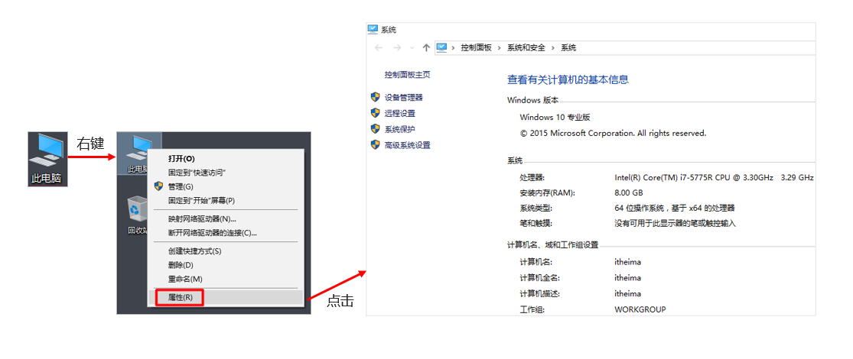The height and width of the screenshot is (359, 853).
Task: Click the Windows 版本 section header
Action: pos(532,101)
